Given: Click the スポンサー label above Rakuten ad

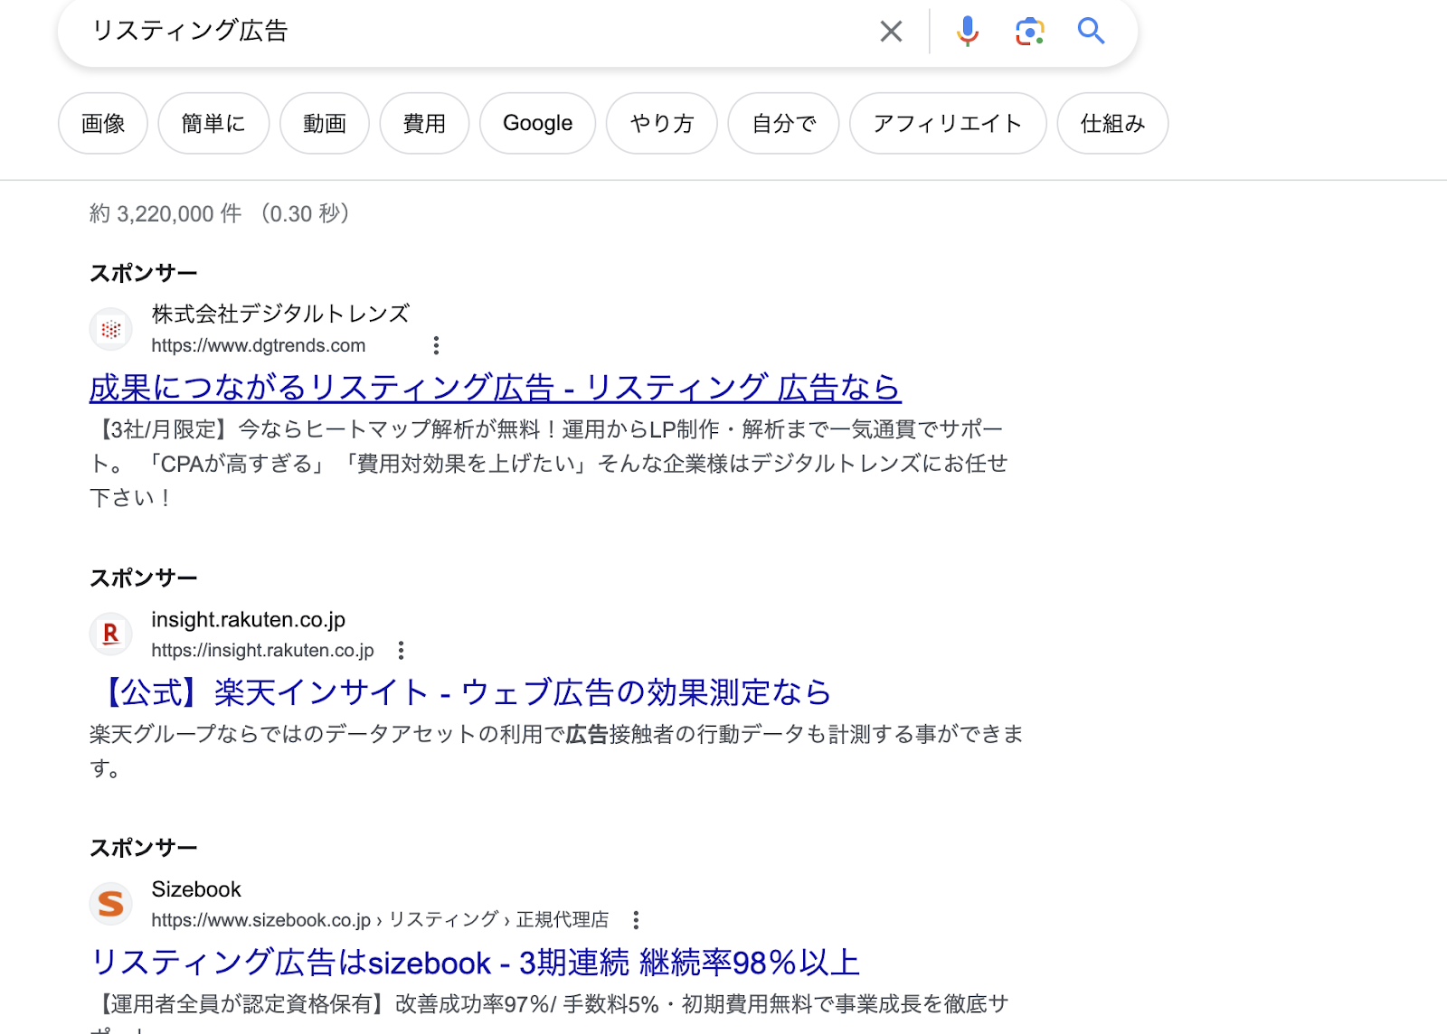Looking at the screenshot, I should click(144, 578).
